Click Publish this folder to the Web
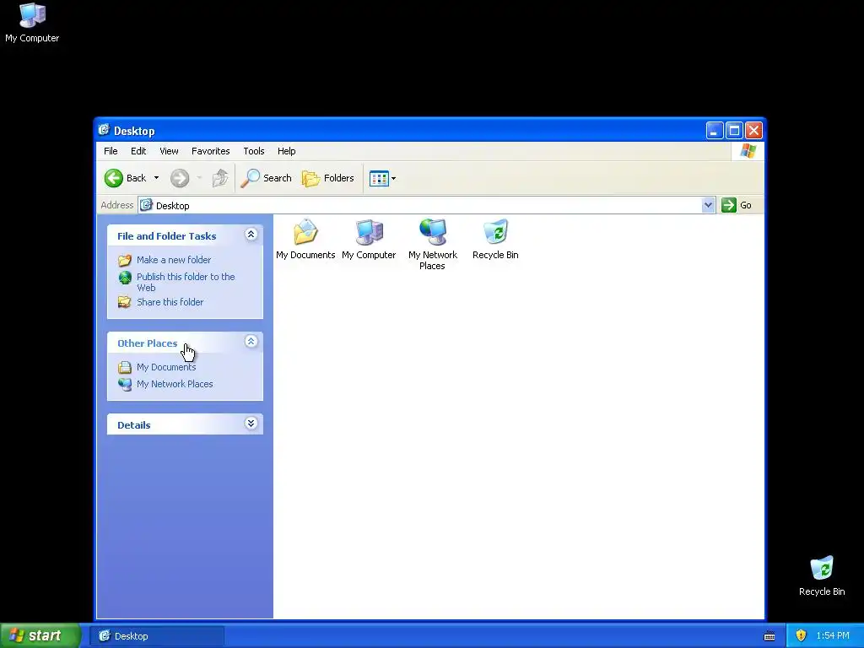The image size is (864, 648). pos(186,282)
